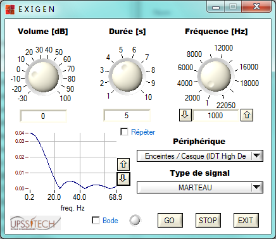Click the 0.04 label on graph y-axis
This screenshot has height=239, width=276.
pyautogui.click(x=20, y=133)
